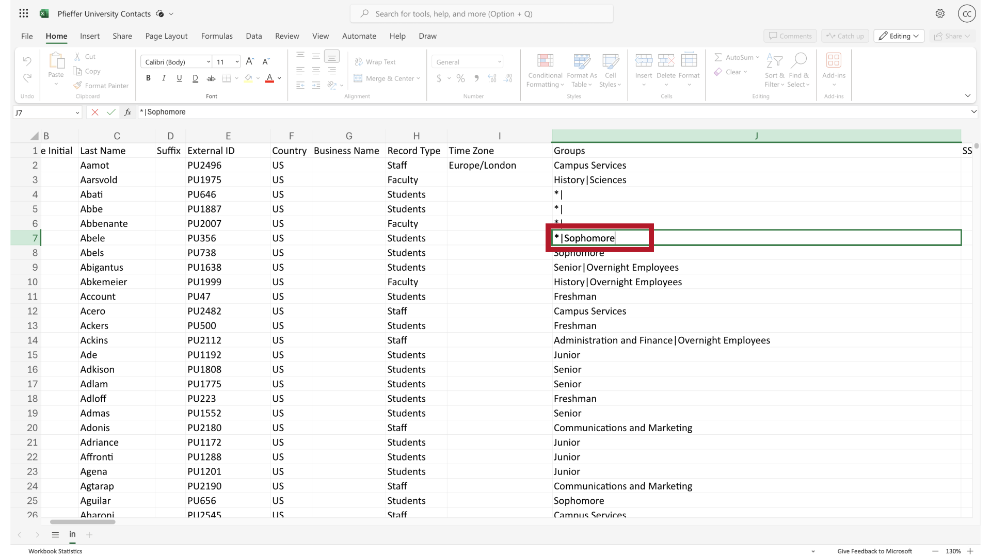Open the Comments pane

point(790,36)
